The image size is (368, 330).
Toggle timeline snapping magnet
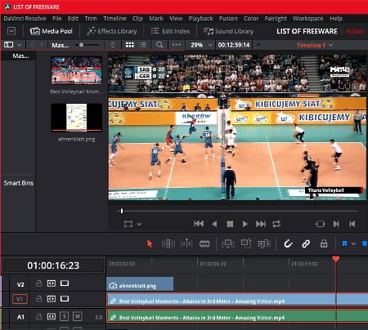[288, 243]
